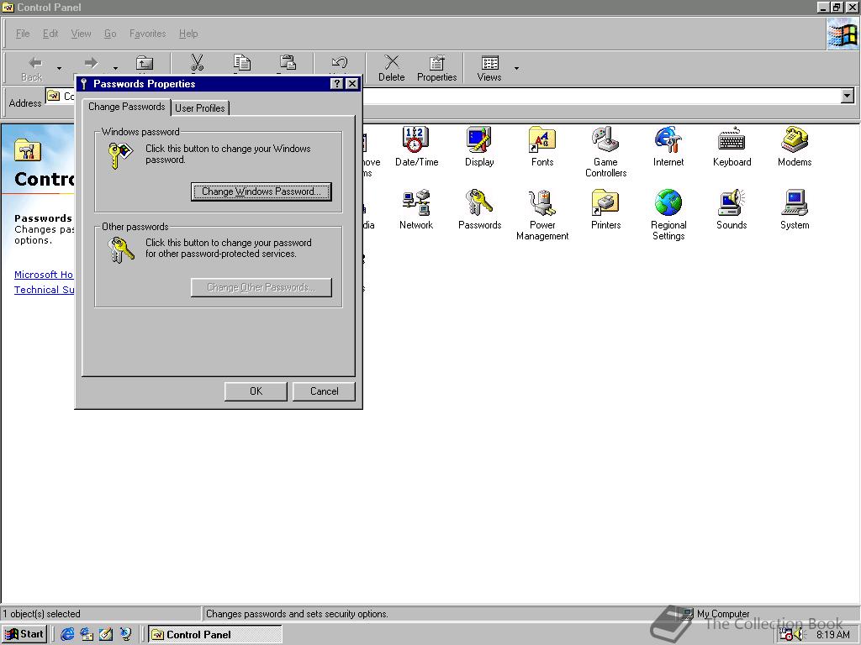Follow the Technical Support link
The height and width of the screenshot is (645, 861).
click(x=44, y=290)
